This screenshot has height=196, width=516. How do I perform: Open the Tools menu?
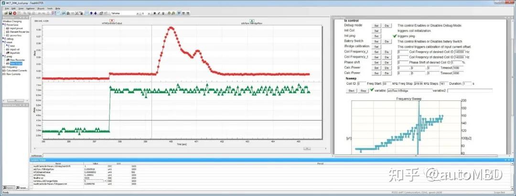click(x=50, y=8)
